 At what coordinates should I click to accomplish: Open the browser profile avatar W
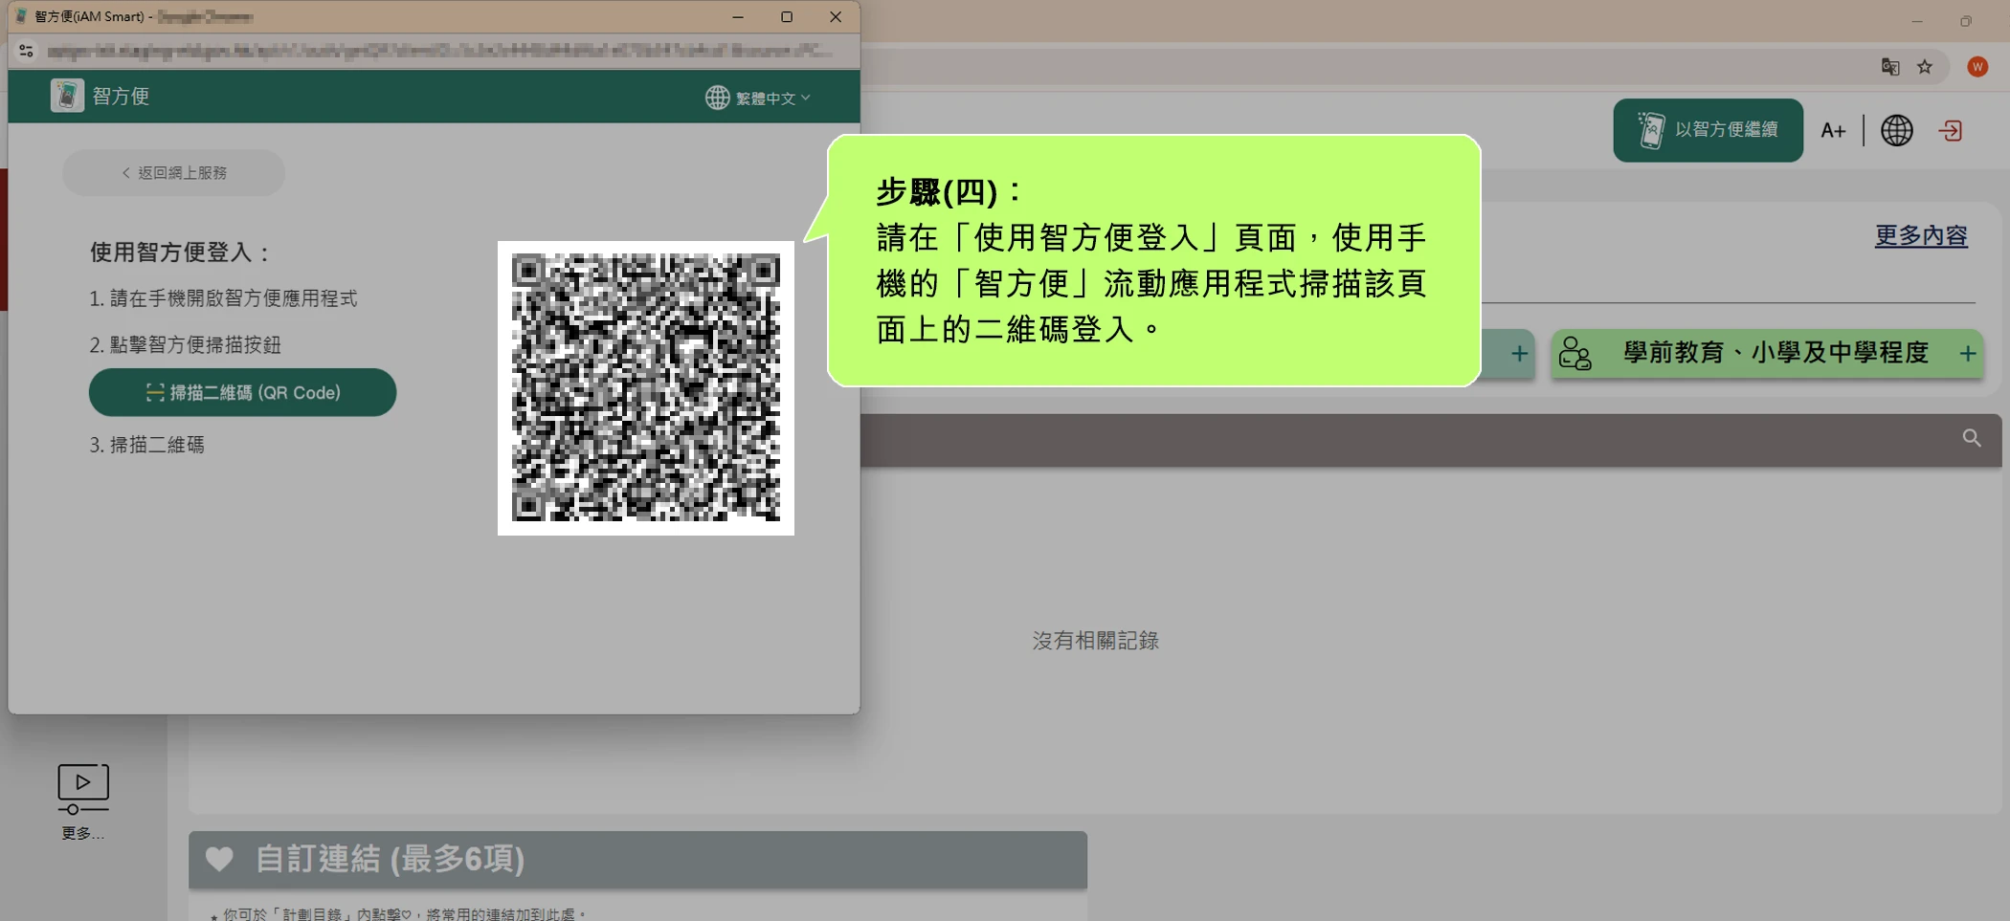click(1977, 67)
